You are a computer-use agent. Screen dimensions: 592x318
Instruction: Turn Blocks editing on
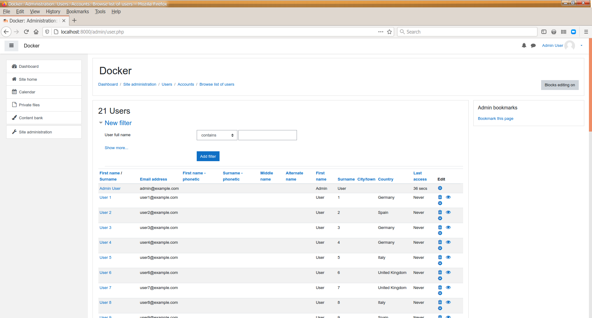pos(560,85)
